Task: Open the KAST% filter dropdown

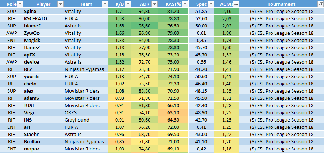Action: point(185,4)
